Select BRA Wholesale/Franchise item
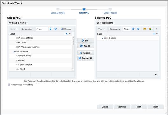This screenshot has width=168, height=115. click(x=40, y=47)
